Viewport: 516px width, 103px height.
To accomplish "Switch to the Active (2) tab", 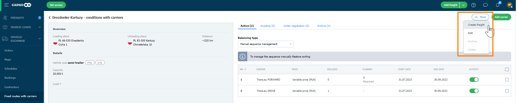I will pos(247,26).
